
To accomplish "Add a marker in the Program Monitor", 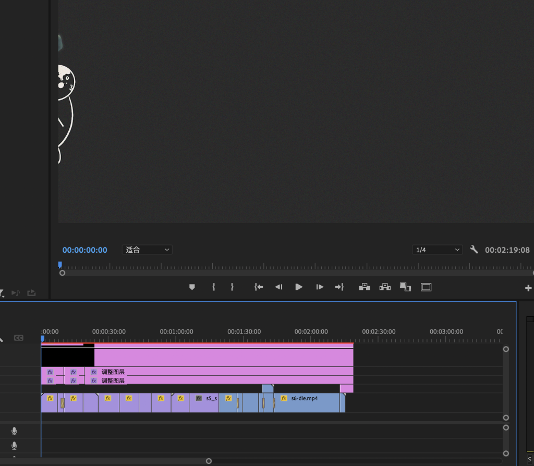I will tap(192, 287).
